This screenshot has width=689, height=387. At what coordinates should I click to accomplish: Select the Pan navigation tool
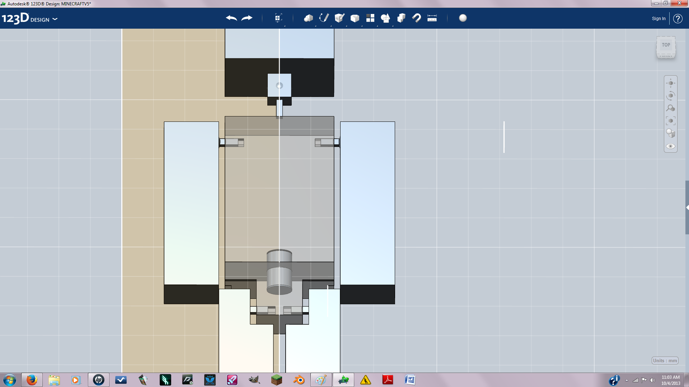click(671, 83)
